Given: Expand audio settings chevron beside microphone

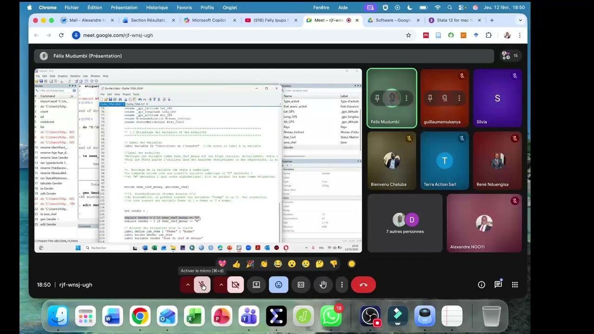Looking at the screenshot, I should point(187,285).
